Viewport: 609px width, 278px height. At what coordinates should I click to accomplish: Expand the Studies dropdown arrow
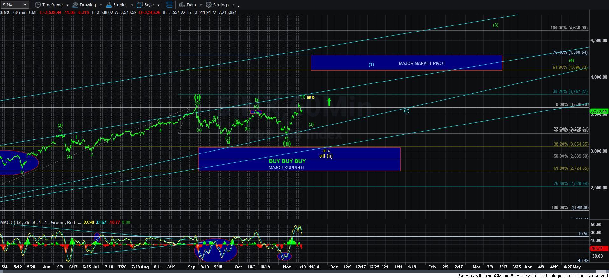(x=132, y=5)
